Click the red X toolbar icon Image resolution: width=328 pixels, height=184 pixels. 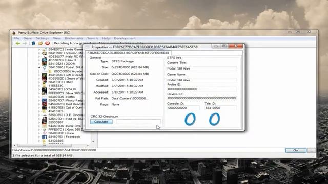[x=48, y=43]
